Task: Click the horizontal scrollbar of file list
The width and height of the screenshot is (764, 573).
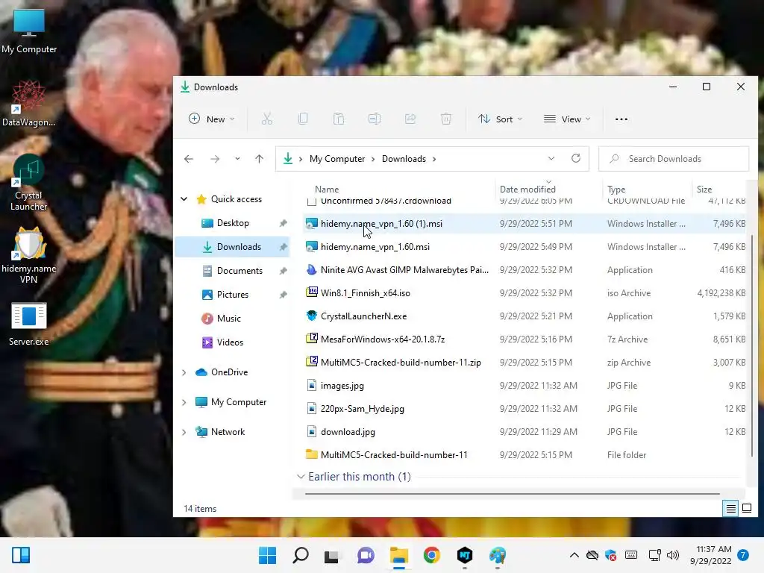Action: click(x=512, y=494)
